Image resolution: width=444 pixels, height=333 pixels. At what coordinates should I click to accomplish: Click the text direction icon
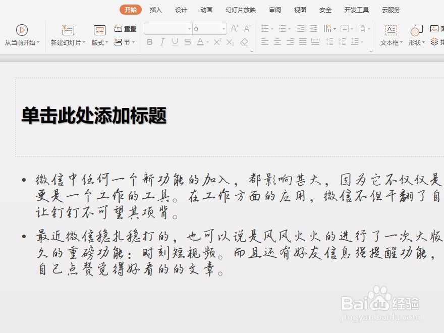coord(327,29)
